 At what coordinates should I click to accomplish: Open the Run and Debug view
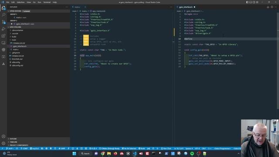tap(3, 29)
